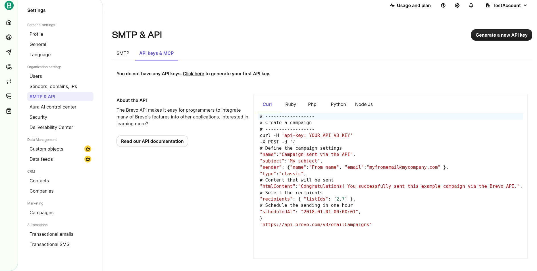Open Campaigns via the paper plane icon
Image resolution: width=537 pixels, height=271 pixels.
[9, 52]
